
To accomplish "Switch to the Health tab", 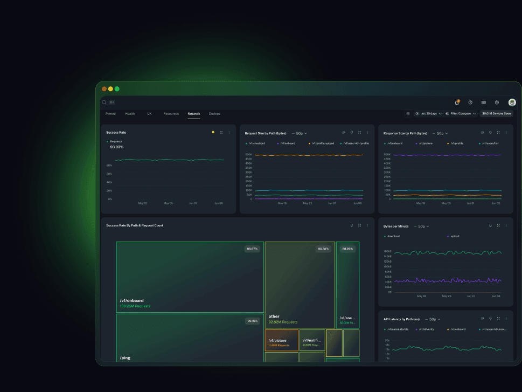I will click(130, 114).
